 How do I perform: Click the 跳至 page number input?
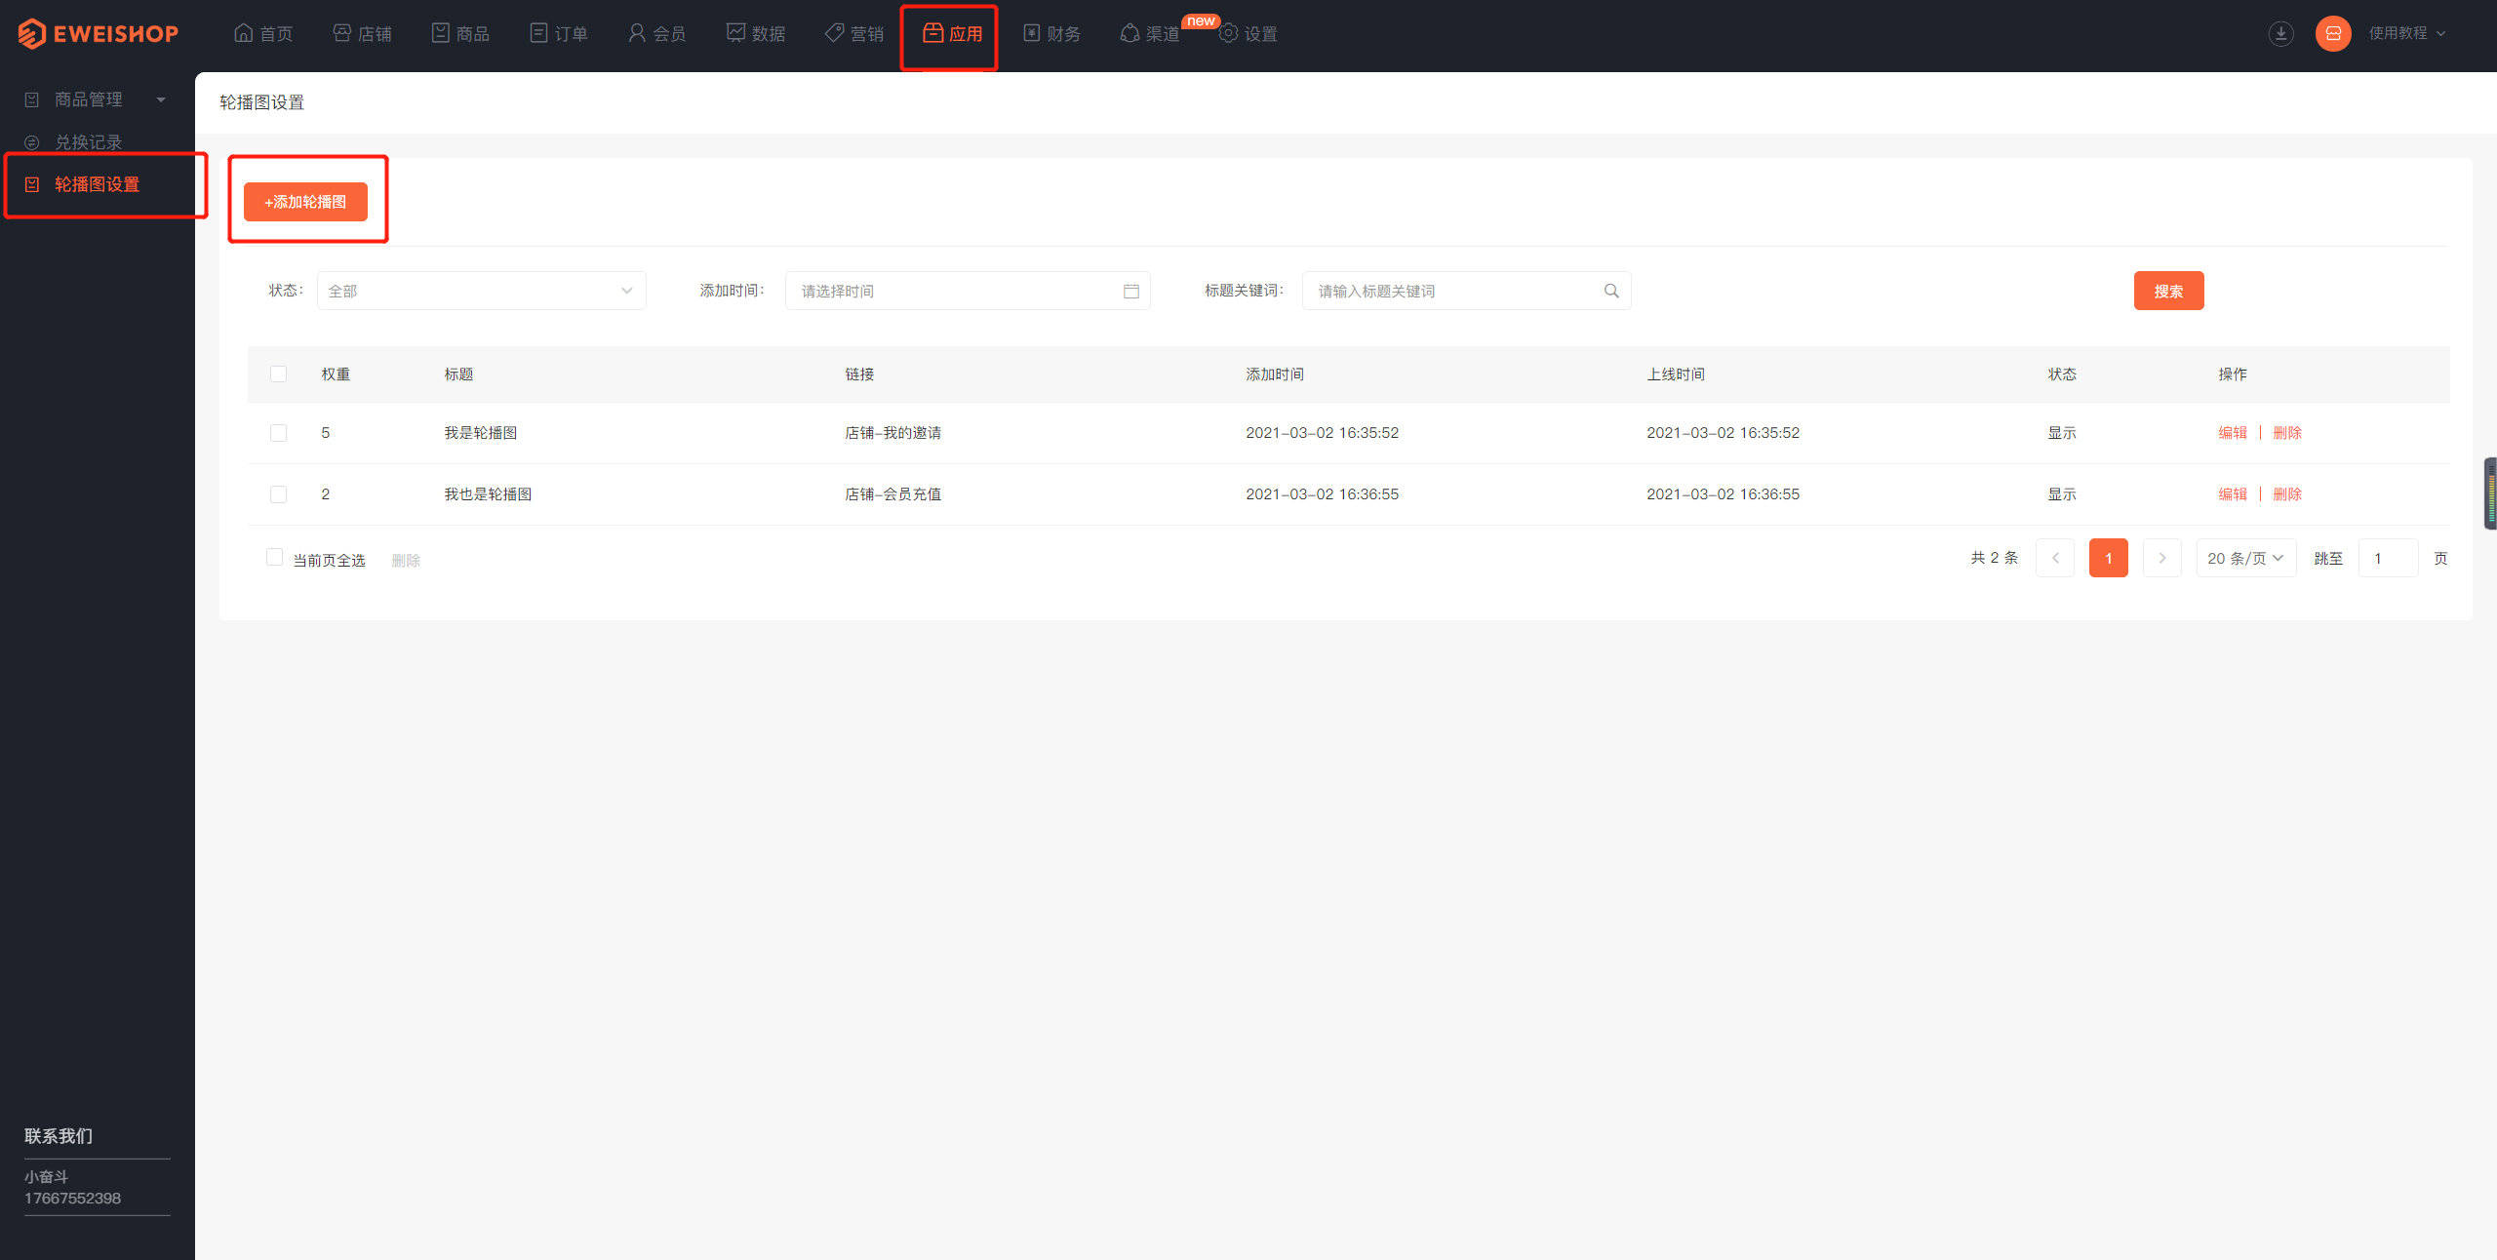(2389, 558)
